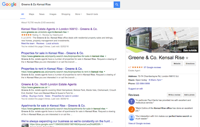View the Greene & Co storefront photo

click(139, 40)
